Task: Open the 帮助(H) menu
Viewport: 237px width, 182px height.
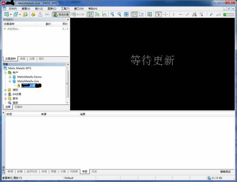Action: click(93, 8)
